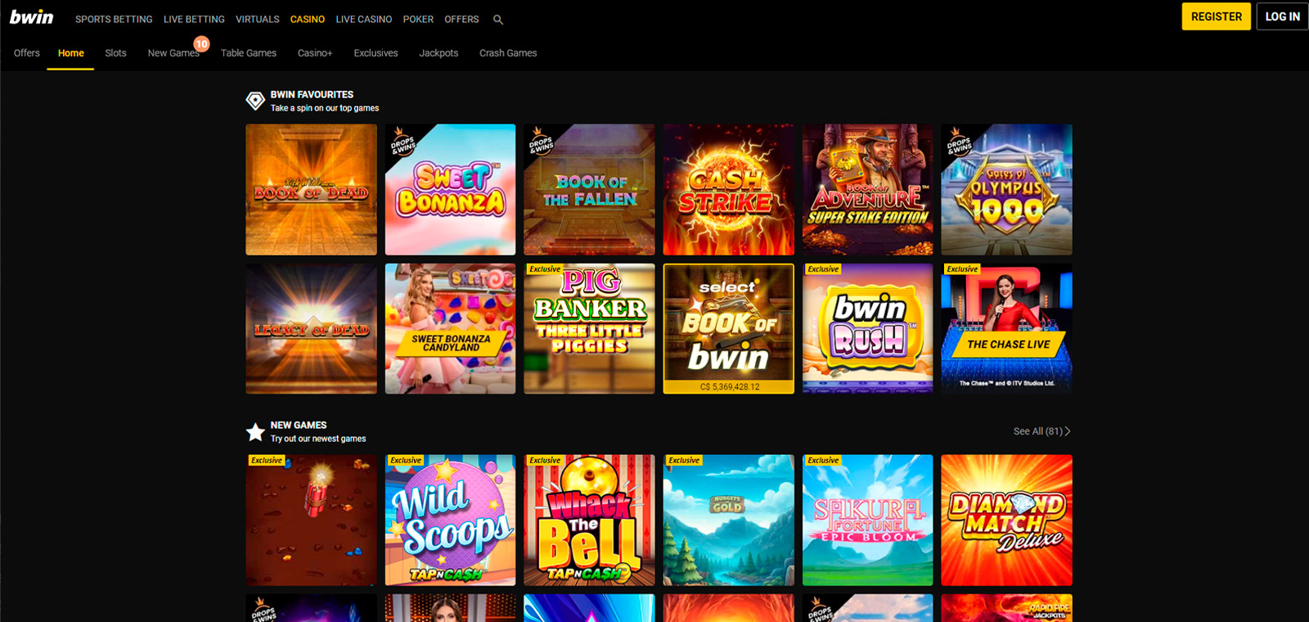
Task: Play Cash Strike game
Action: [x=729, y=190]
